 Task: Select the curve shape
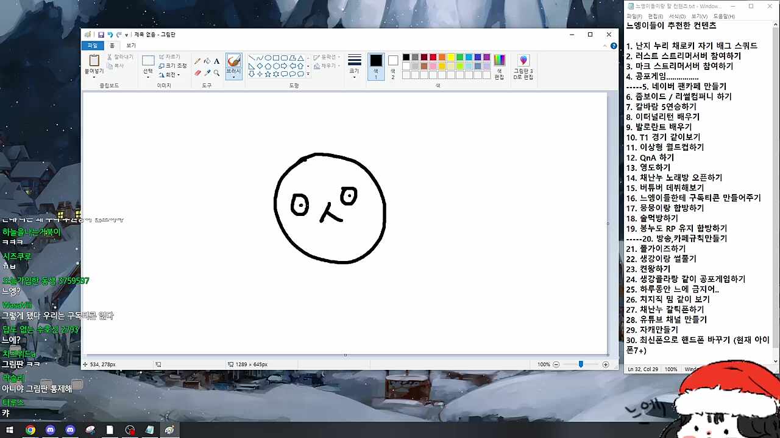click(x=260, y=58)
